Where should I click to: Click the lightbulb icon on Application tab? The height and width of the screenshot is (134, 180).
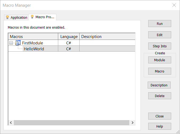(x=7, y=17)
